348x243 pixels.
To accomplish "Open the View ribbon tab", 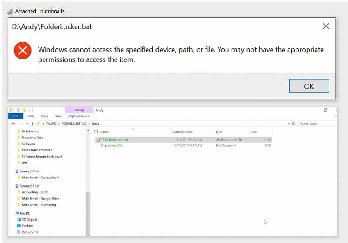I will (x=58, y=116).
